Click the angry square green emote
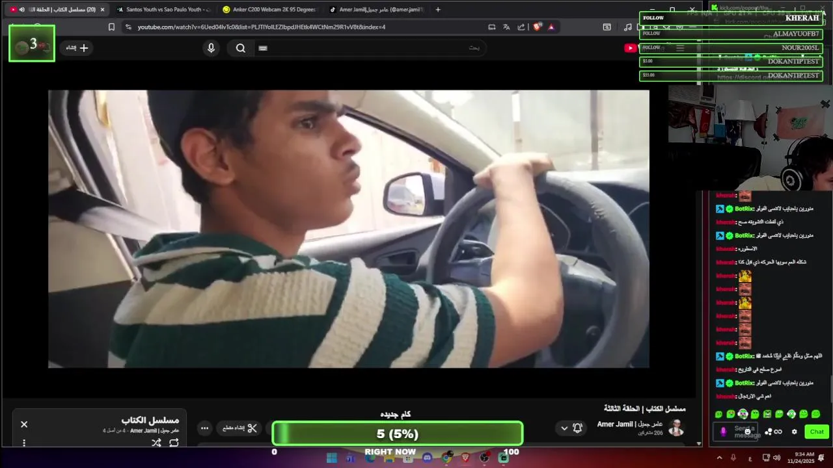This screenshot has width=833, height=468. pos(767,414)
